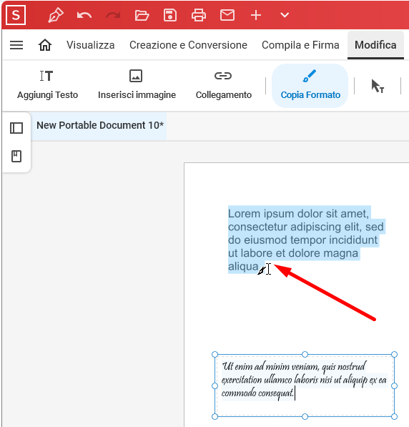Open the Creazione e Conversione tab

coord(189,45)
